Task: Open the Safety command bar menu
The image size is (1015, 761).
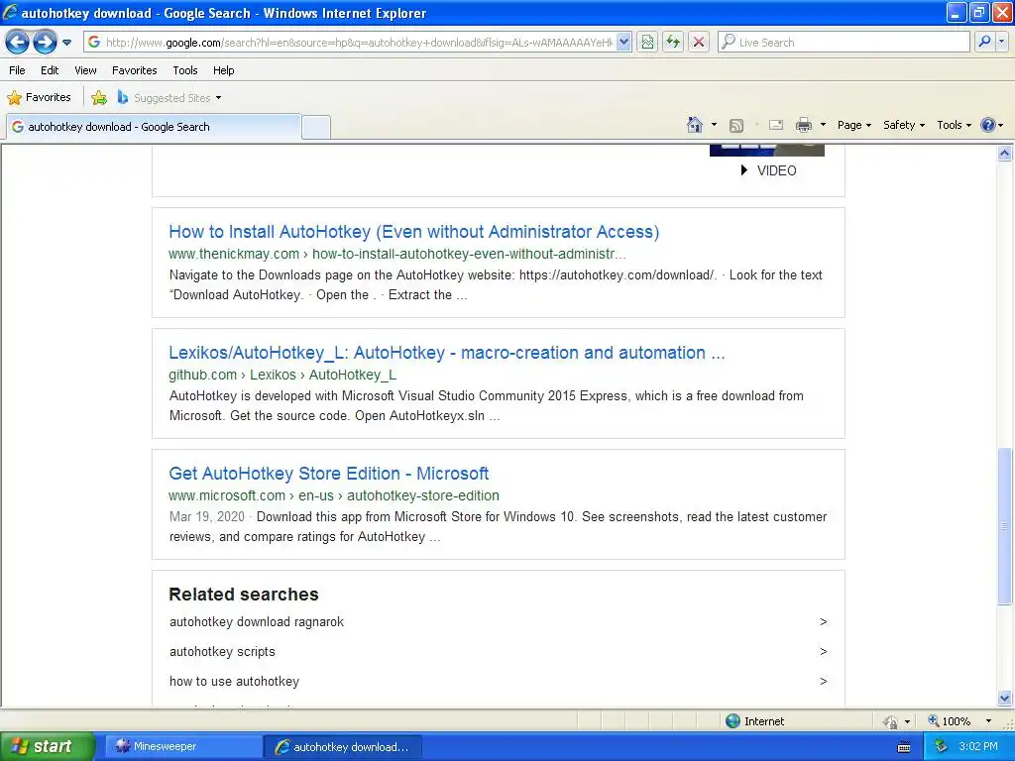Action: pyautogui.click(x=904, y=126)
